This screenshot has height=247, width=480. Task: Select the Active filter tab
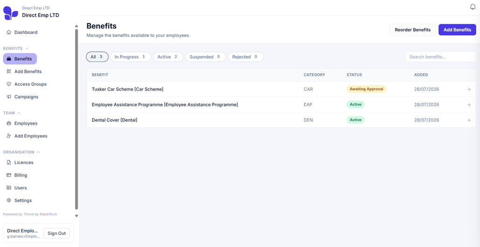168,57
